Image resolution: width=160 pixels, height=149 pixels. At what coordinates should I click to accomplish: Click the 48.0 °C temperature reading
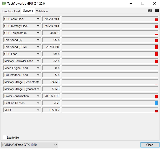click(51, 33)
